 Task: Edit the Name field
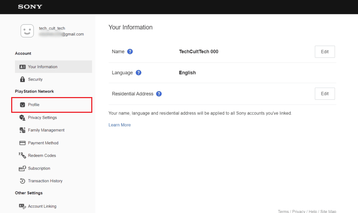click(324, 52)
